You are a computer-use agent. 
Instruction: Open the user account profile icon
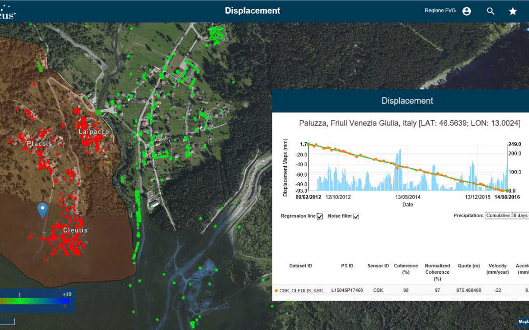pos(467,11)
